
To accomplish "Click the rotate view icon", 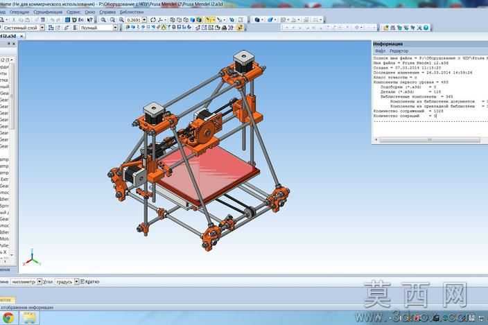I will (153, 20).
